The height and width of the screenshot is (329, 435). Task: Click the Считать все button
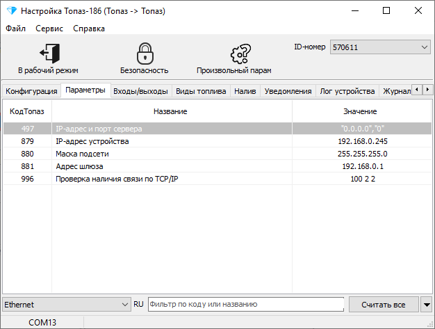(384, 305)
